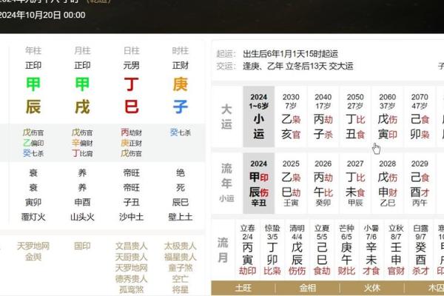
Task: Open the 德秀贵人 shensha entry
Action: [x=131, y=279]
